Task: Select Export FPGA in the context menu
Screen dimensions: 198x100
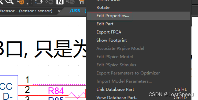Action: pyautogui.click(x=138, y=32)
